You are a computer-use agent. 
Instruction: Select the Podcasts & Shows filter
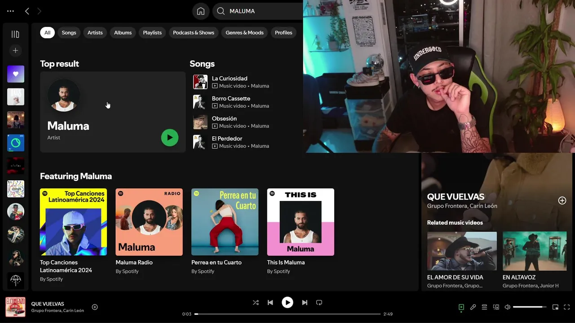pyautogui.click(x=194, y=33)
